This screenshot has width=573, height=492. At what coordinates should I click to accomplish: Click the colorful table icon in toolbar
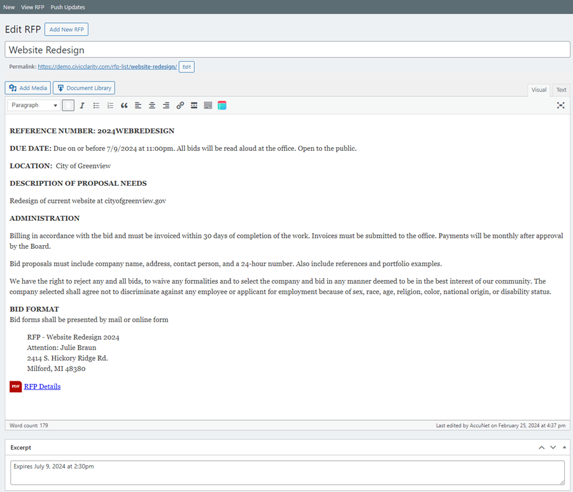[x=222, y=106]
